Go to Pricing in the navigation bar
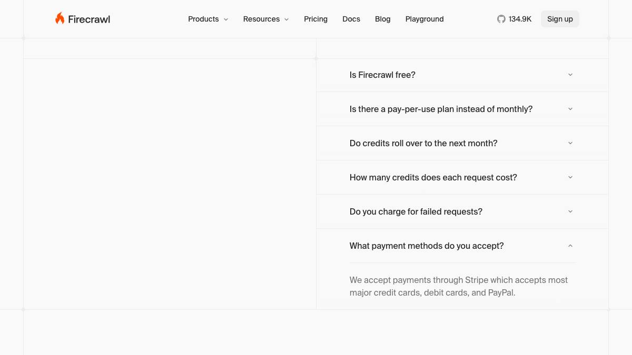The width and height of the screenshot is (632, 355). point(315,19)
